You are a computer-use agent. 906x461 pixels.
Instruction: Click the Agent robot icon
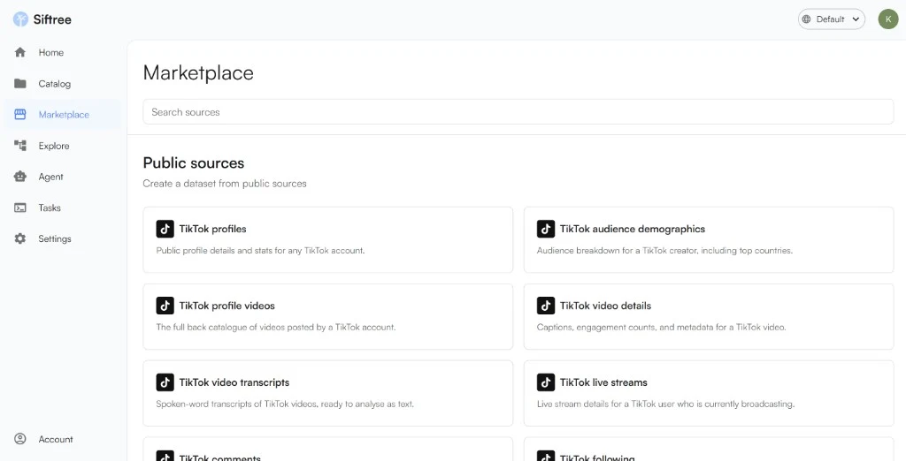pyautogui.click(x=20, y=177)
